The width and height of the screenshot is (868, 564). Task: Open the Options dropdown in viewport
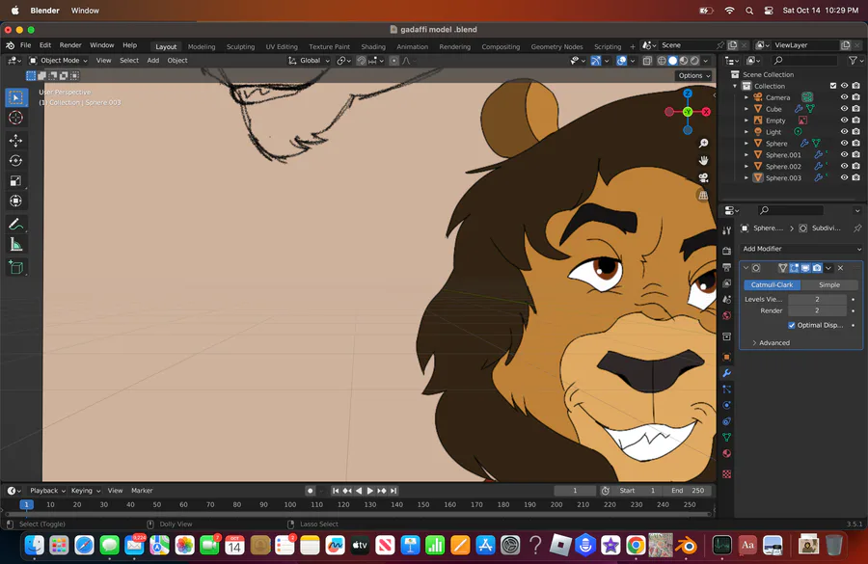[x=694, y=76]
